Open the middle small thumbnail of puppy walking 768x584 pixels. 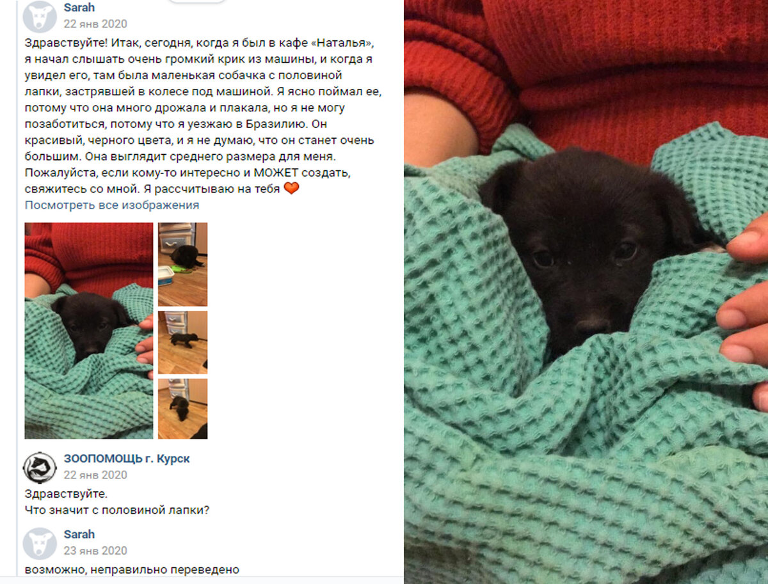click(x=183, y=342)
